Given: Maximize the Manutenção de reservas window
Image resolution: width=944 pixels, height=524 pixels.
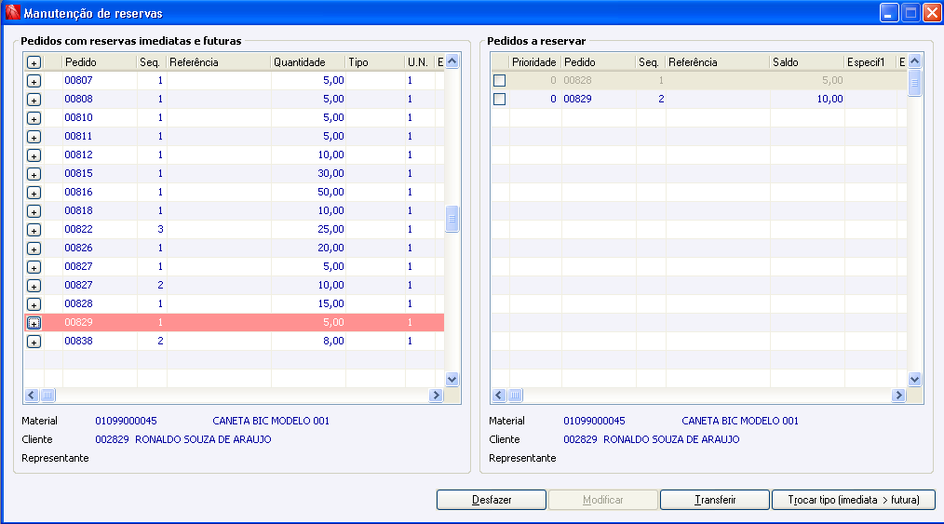Looking at the screenshot, I should [910, 13].
